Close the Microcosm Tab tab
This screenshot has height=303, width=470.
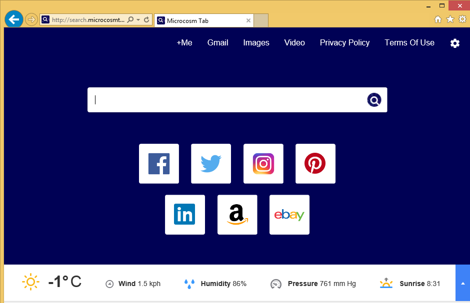[248, 20]
